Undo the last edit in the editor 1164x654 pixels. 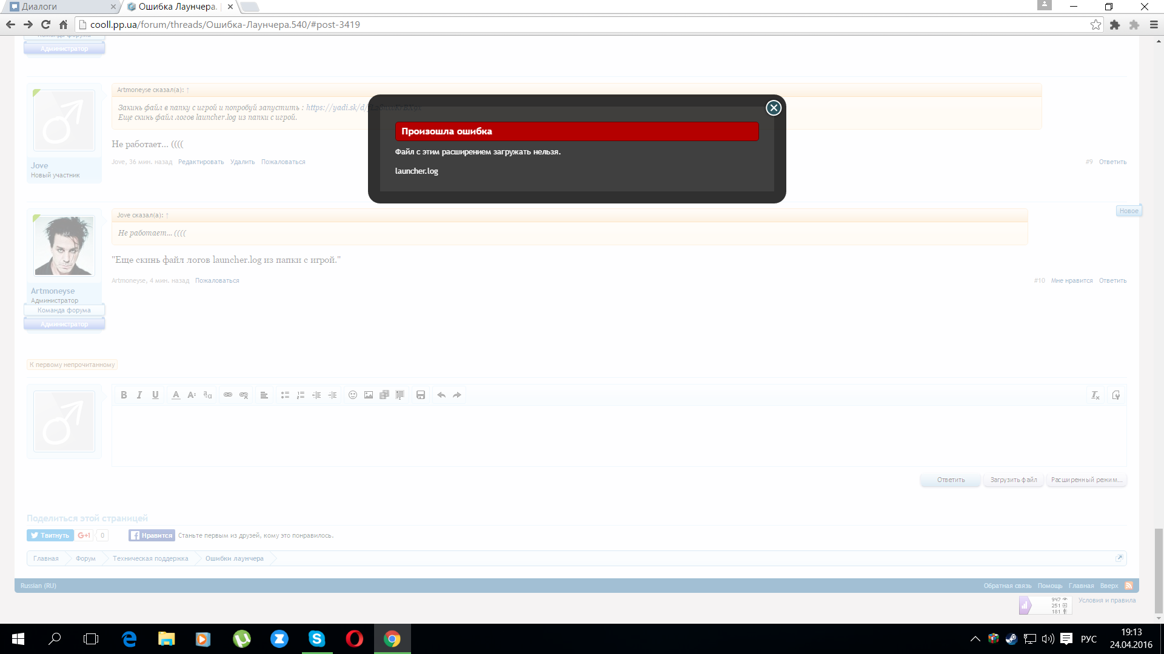441,395
